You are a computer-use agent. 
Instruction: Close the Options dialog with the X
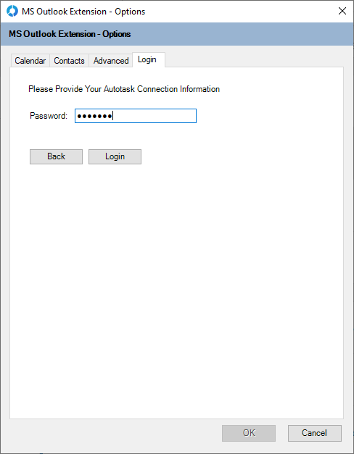342,11
